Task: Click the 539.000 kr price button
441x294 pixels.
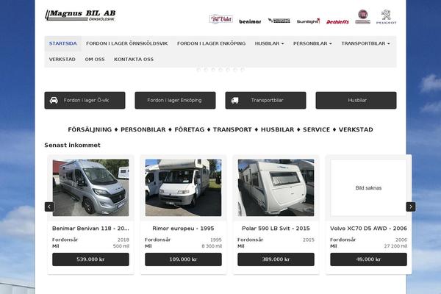Action: click(90, 259)
